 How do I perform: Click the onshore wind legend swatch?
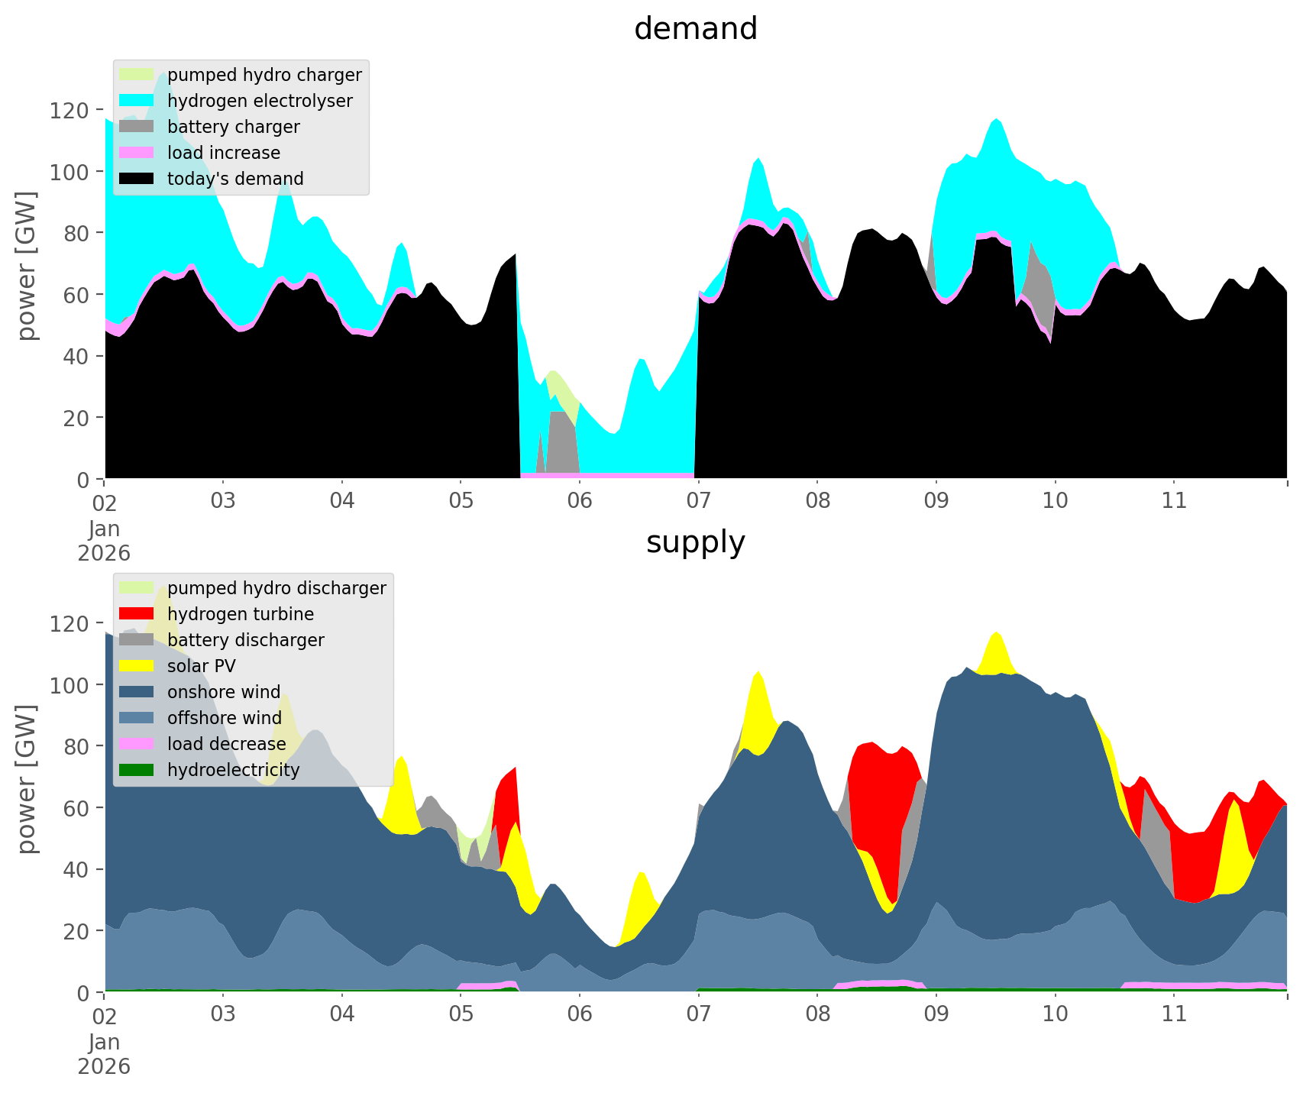point(137,692)
